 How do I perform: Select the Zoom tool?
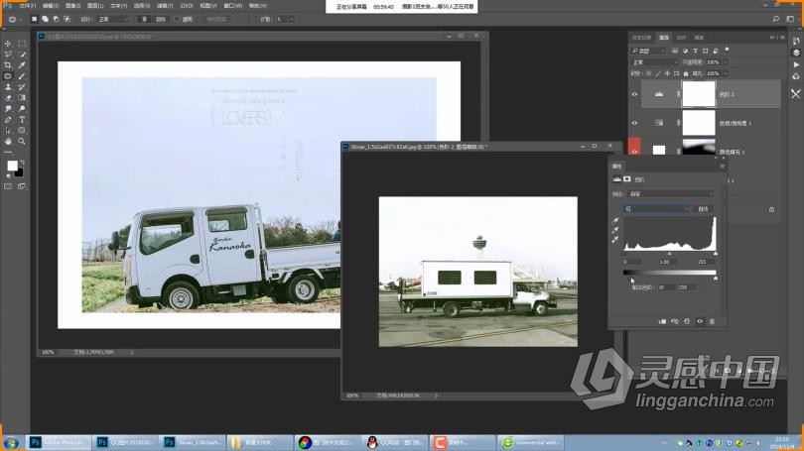[x=22, y=141]
